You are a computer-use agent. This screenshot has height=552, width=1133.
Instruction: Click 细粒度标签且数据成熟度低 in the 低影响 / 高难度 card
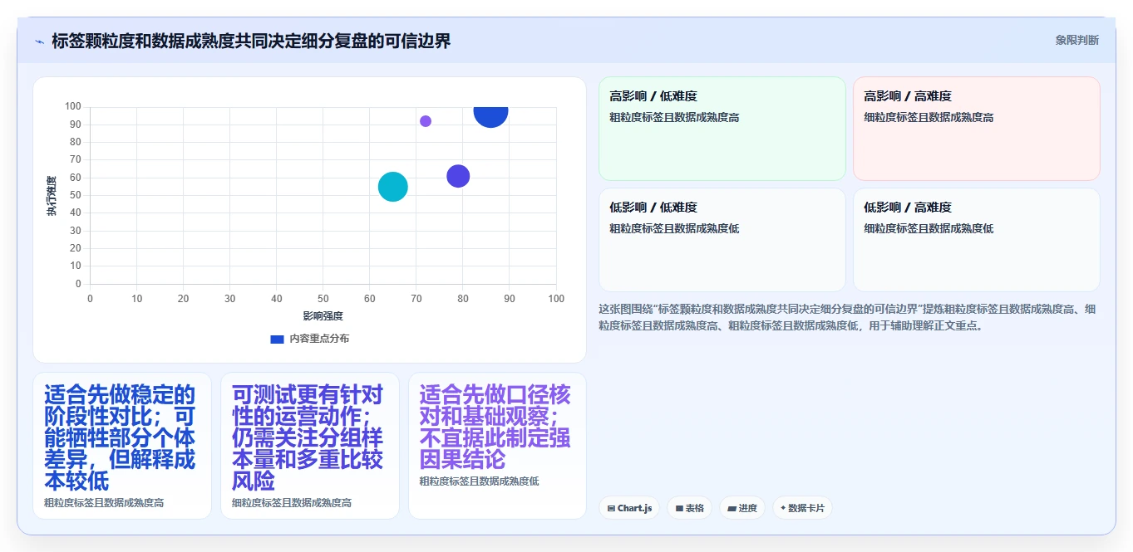pyautogui.click(x=929, y=228)
